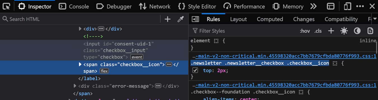The image size is (378, 100).
Task: Toggle dark color scheme simulation
Action: tap(357, 31)
